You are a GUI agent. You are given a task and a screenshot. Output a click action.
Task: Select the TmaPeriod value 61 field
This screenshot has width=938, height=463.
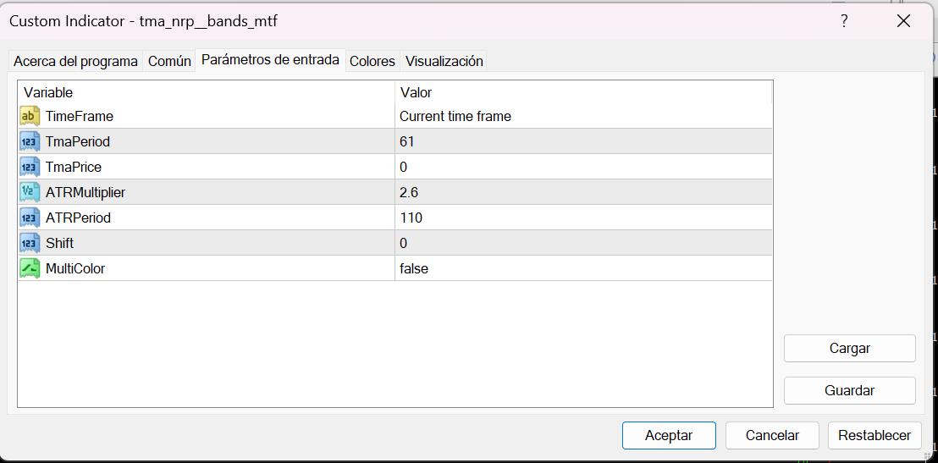coord(407,141)
